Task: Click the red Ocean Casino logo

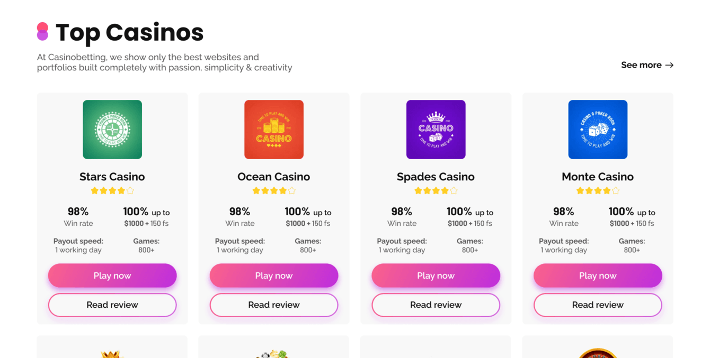Action: coord(274,130)
